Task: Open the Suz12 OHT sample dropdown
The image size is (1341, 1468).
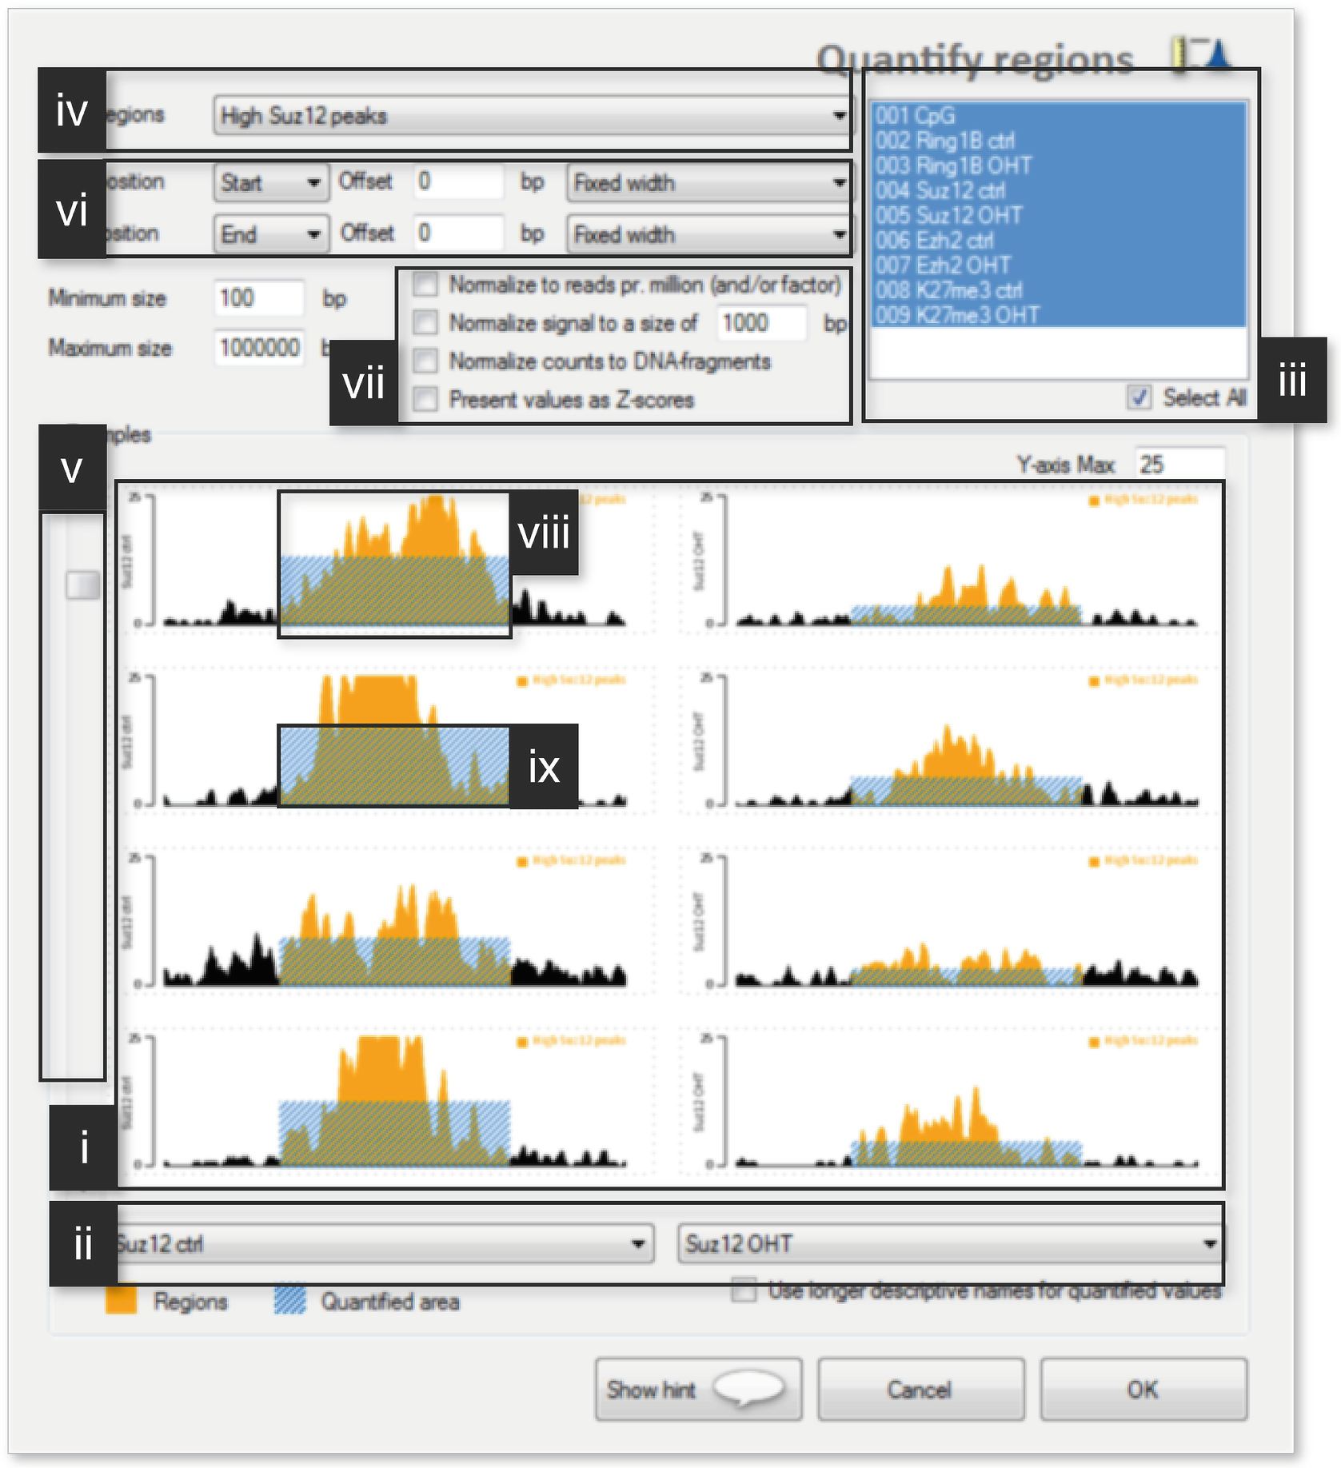Action: (1209, 1244)
